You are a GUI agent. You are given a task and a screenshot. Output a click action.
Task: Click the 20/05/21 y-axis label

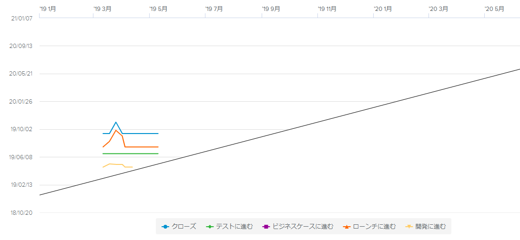point(21,74)
